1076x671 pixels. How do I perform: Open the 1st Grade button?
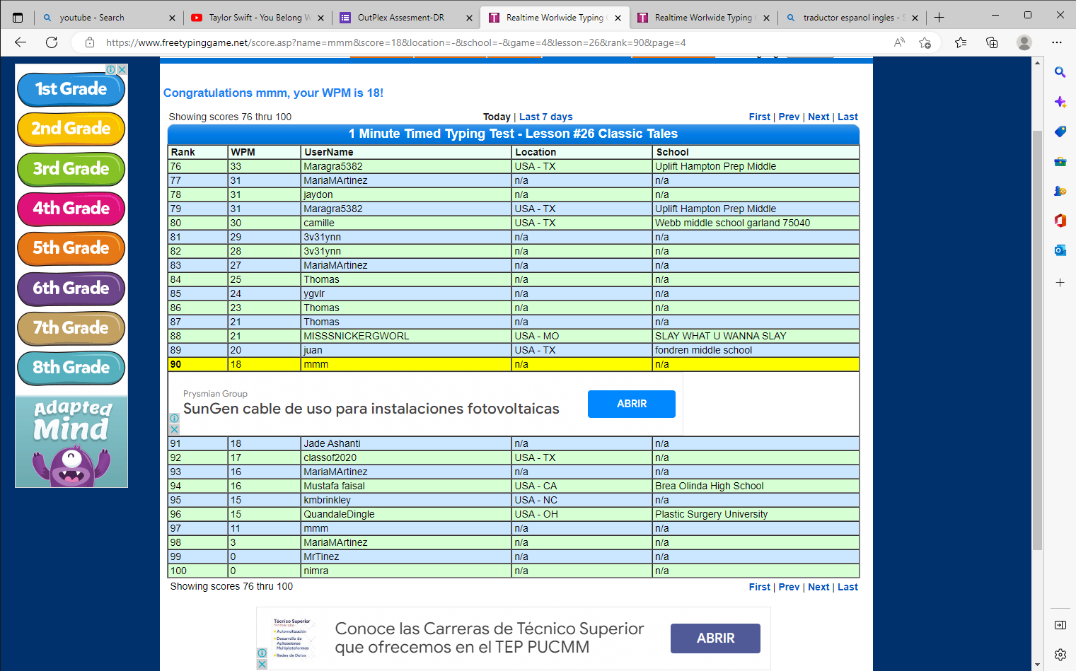[x=71, y=89]
